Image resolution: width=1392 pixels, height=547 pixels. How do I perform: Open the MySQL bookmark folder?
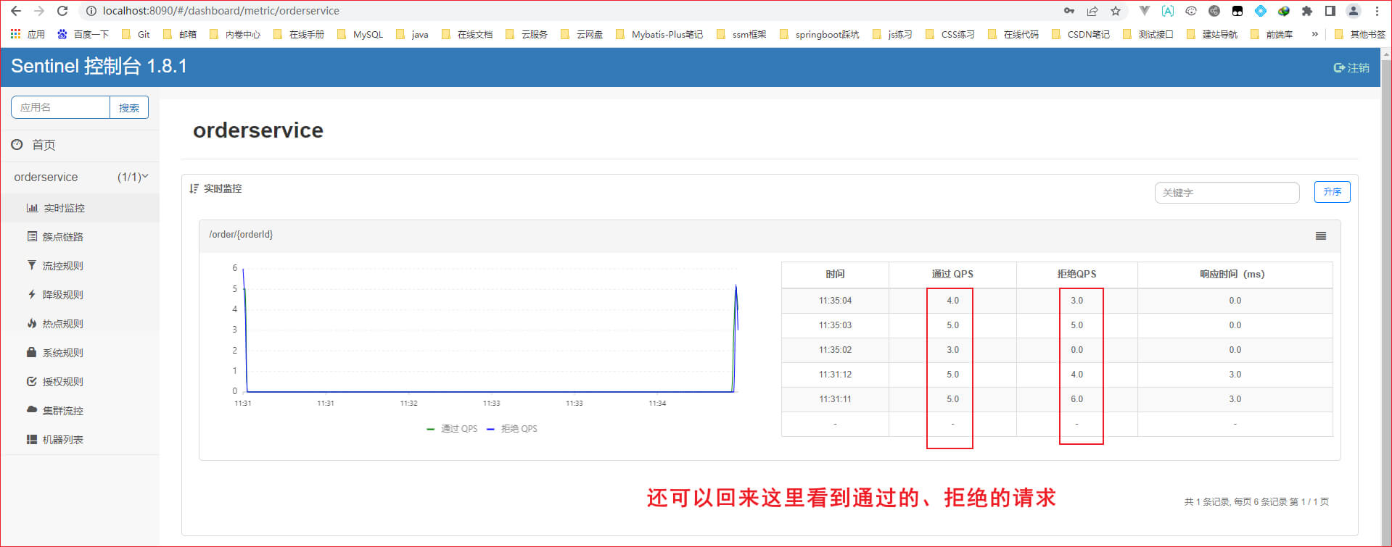[x=361, y=34]
